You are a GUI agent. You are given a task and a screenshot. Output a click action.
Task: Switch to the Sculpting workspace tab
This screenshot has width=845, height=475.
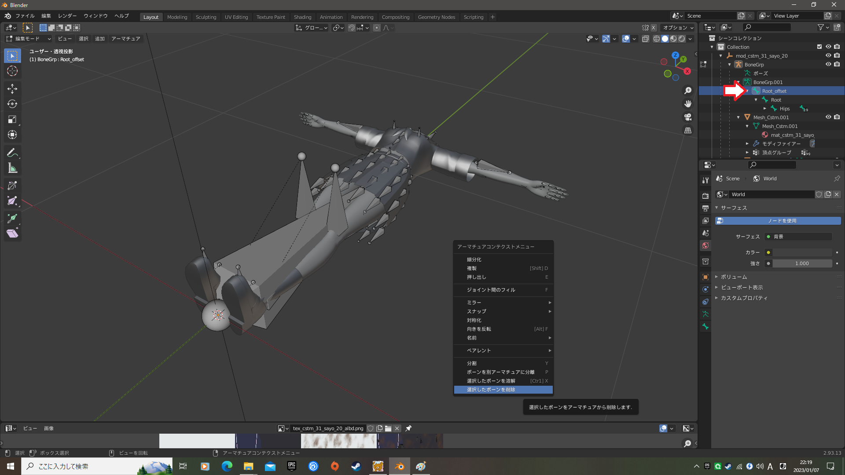(206, 17)
